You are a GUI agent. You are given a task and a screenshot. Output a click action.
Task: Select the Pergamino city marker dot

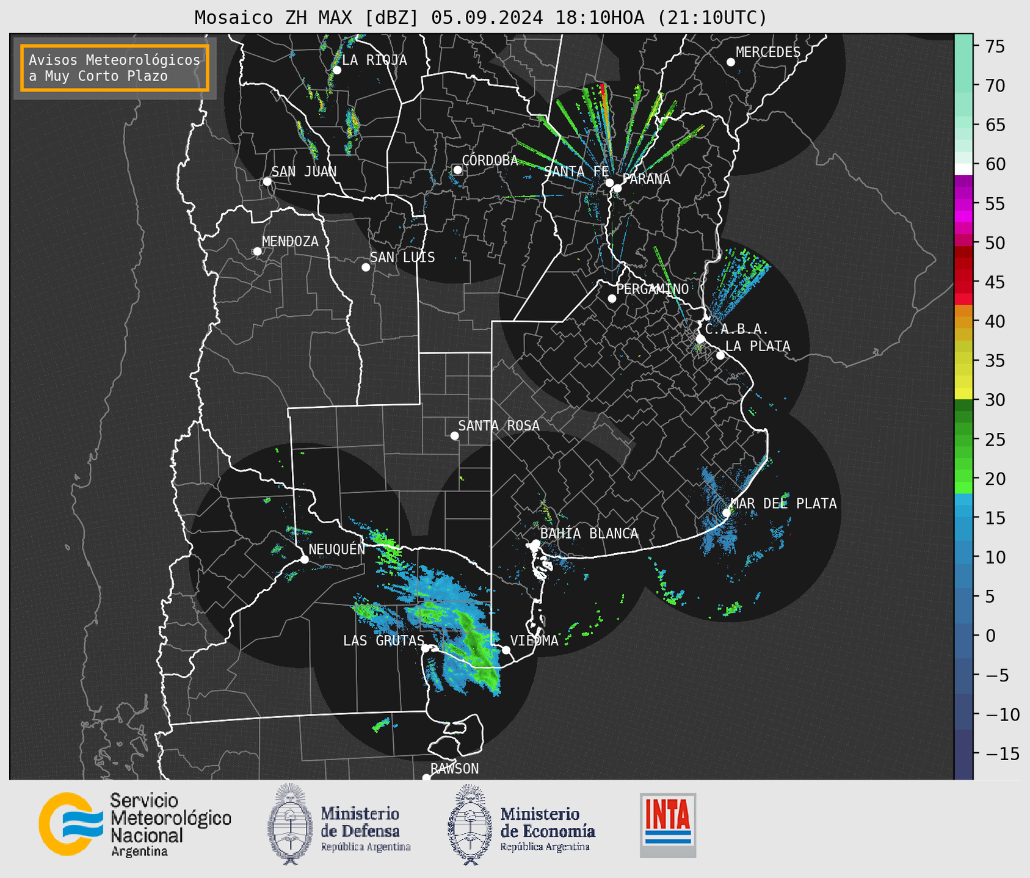pyautogui.click(x=612, y=299)
